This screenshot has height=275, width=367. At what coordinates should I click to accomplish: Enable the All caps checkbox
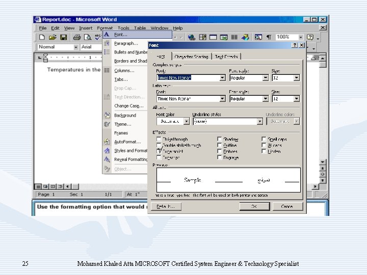tap(264, 145)
